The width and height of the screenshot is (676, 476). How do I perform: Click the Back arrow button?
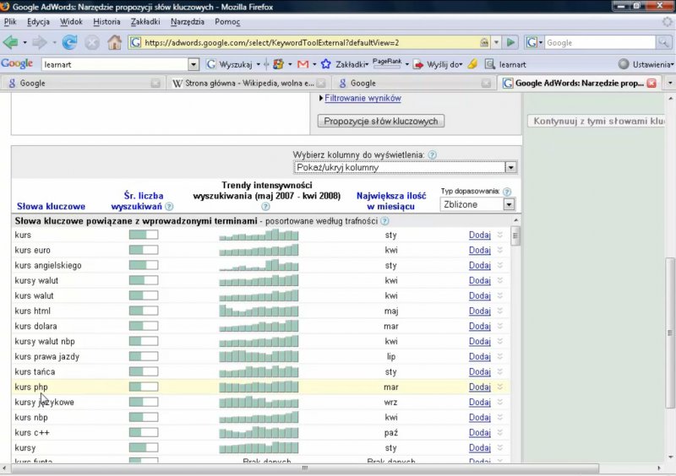coord(11,42)
